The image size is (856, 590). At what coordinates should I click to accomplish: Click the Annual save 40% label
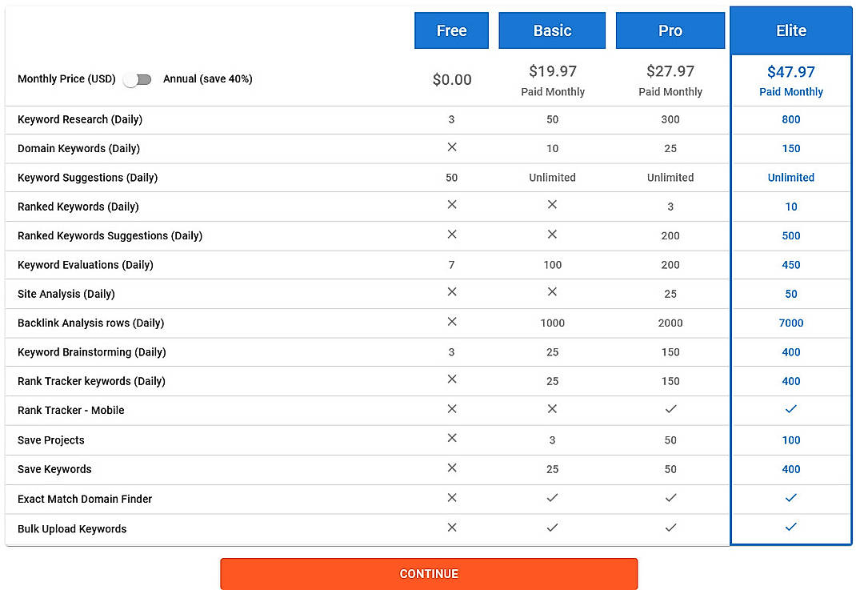click(x=207, y=79)
